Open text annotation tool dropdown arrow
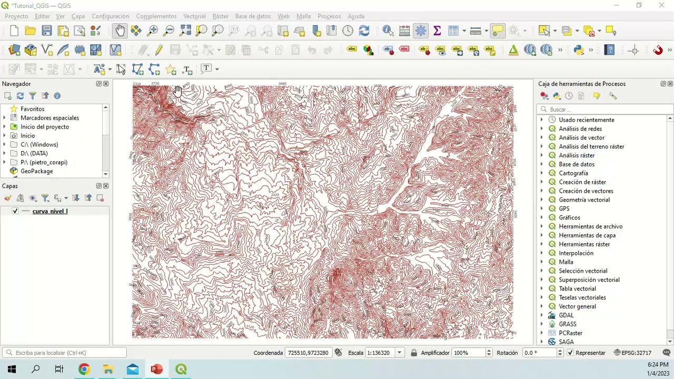The width and height of the screenshot is (674, 379). pos(216,69)
